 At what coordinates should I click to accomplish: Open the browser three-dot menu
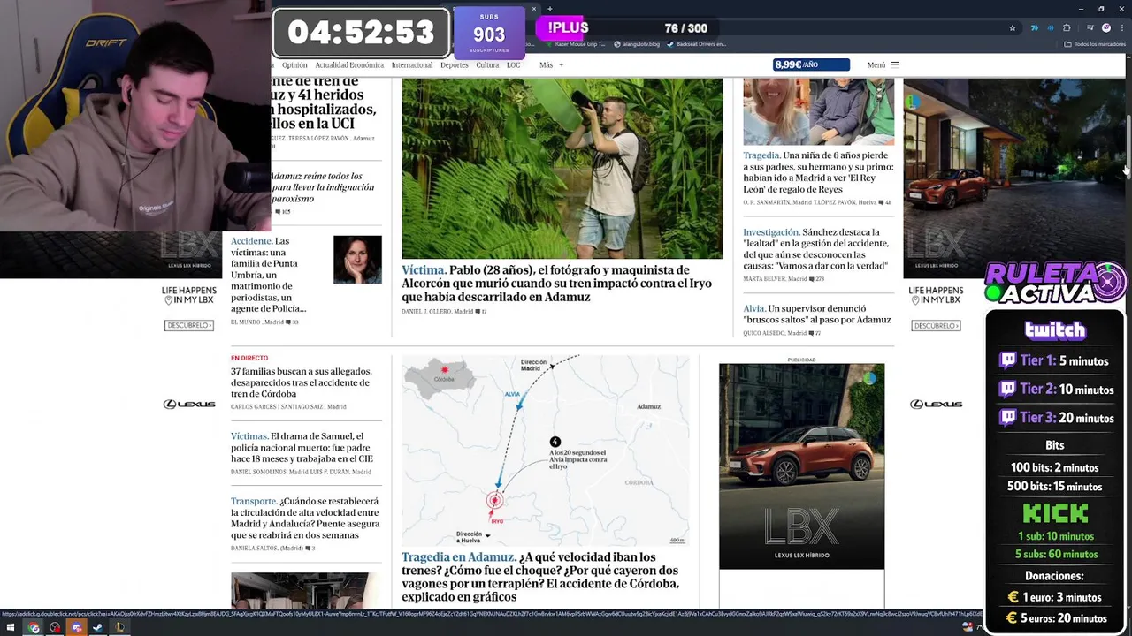pos(1121,28)
